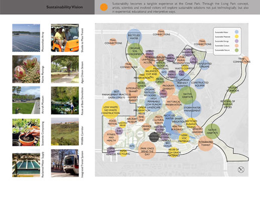Click the Paper Recycling yellow bubble
260x201 pixels.
click(x=123, y=152)
